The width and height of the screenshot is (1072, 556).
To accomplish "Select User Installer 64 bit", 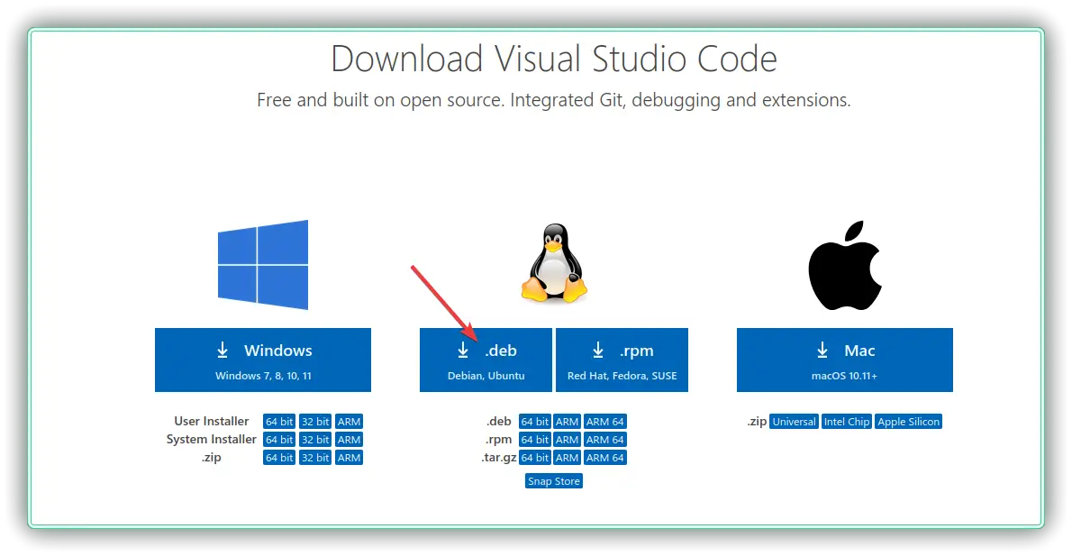I will 279,421.
